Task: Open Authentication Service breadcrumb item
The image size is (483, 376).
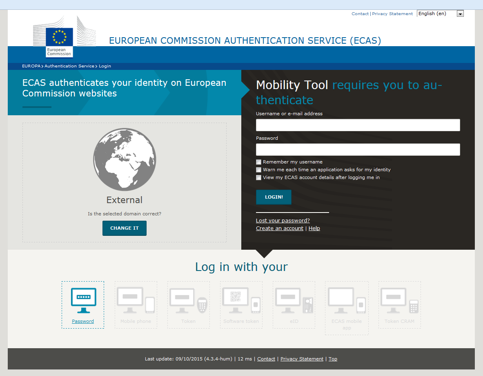Action: pos(69,66)
